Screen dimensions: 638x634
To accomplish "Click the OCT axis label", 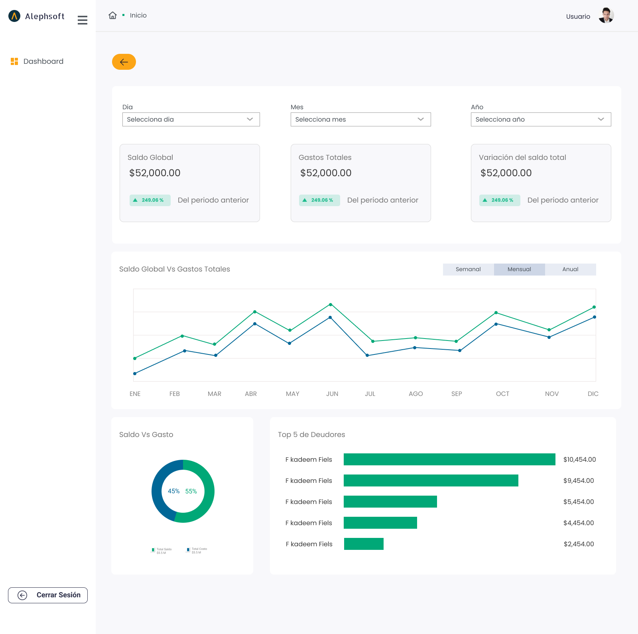I will (503, 394).
